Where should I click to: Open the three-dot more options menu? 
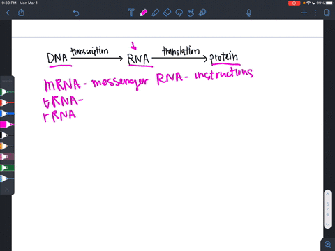315,13
